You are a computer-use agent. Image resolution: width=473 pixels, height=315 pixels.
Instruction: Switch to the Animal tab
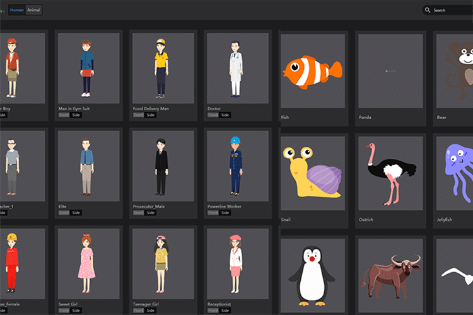click(x=33, y=10)
